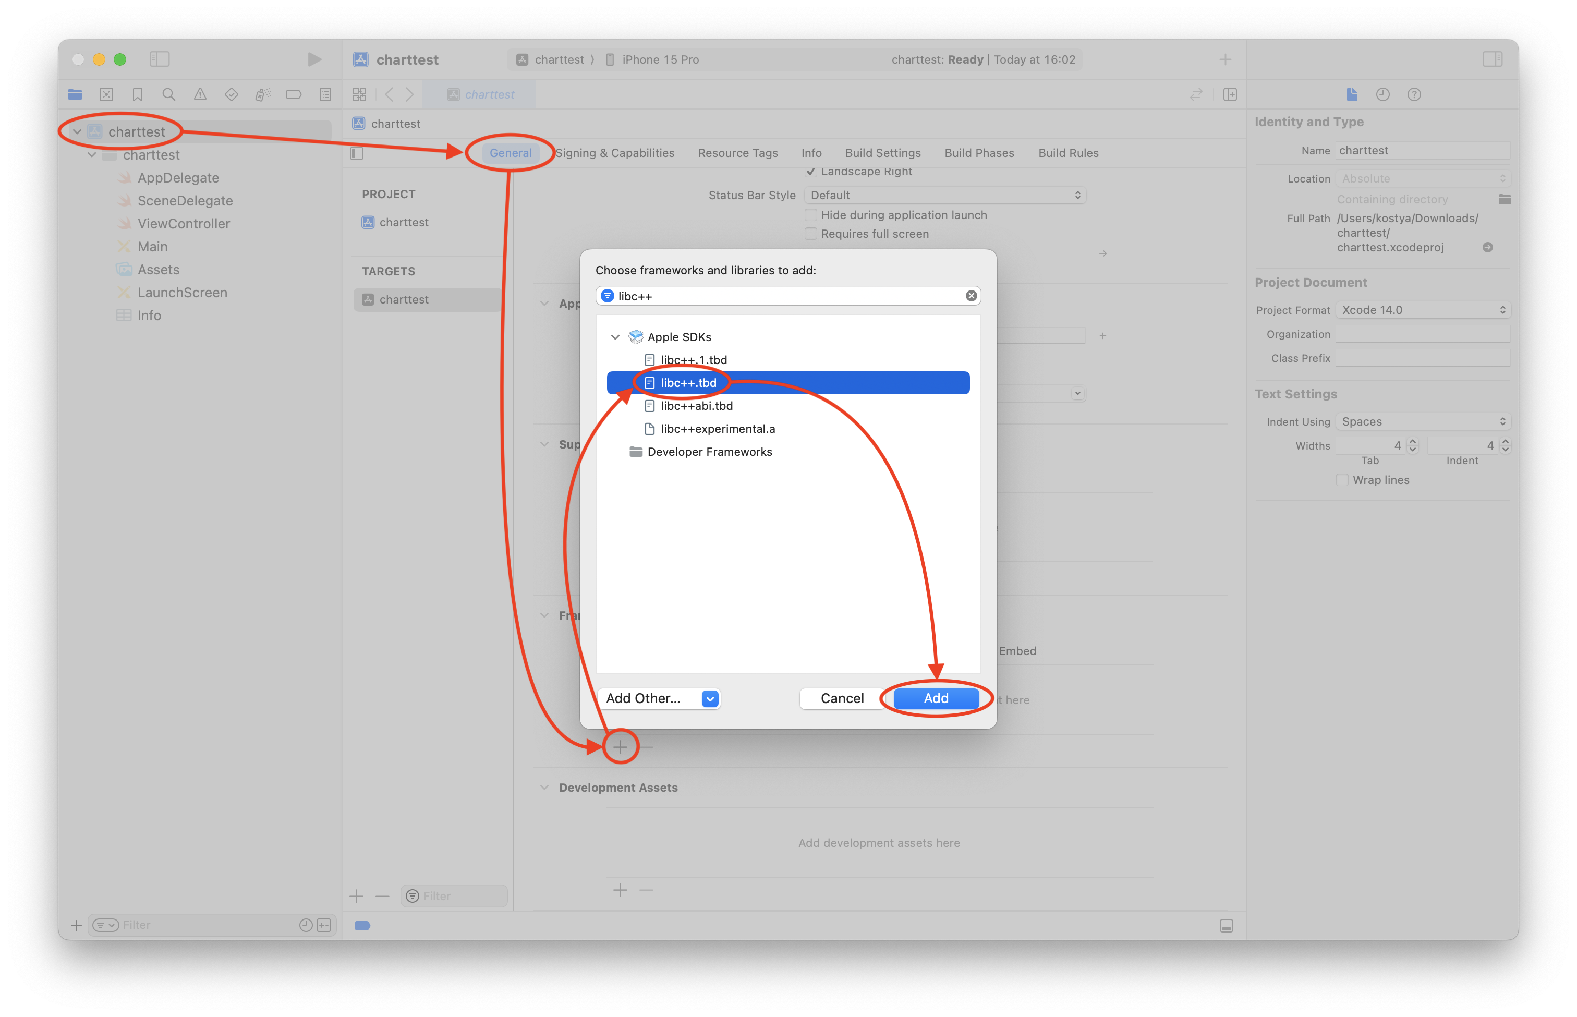Open the Location dropdown
The image size is (1577, 1017).
pos(1423,179)
